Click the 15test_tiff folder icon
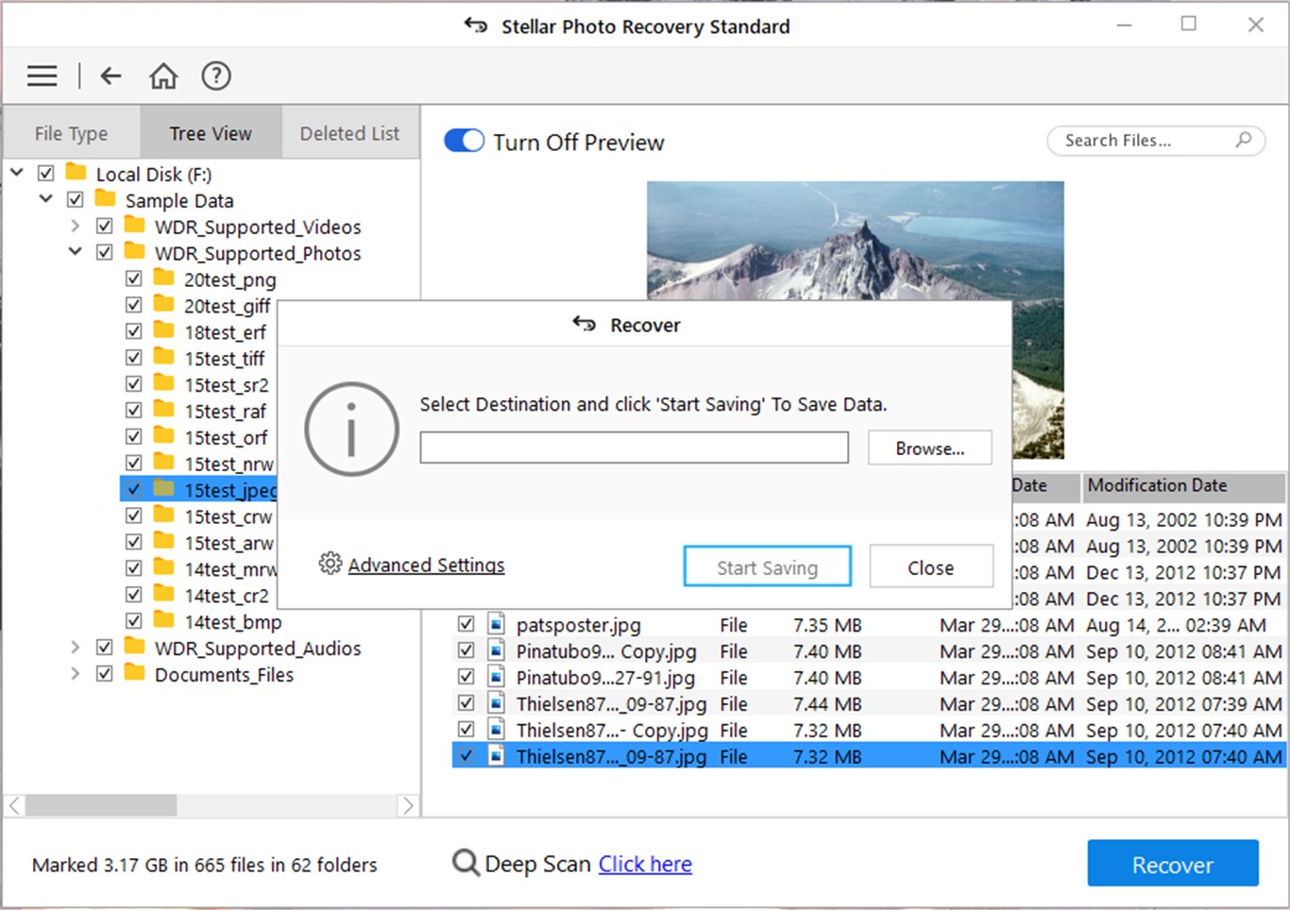The width and height of the screenshot is (1290, 910). (x=164, y=358)
